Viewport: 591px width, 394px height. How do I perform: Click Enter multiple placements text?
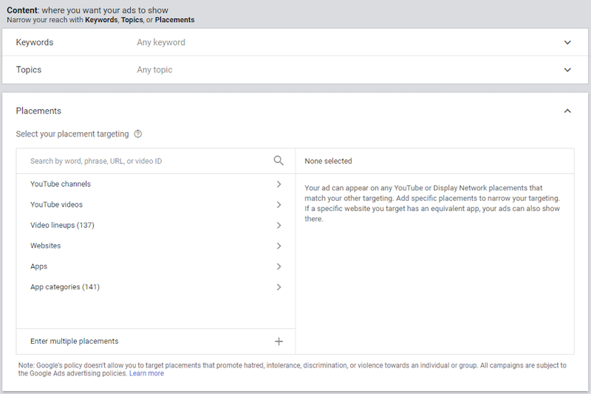pyautogui.click(x=74, y=342)
